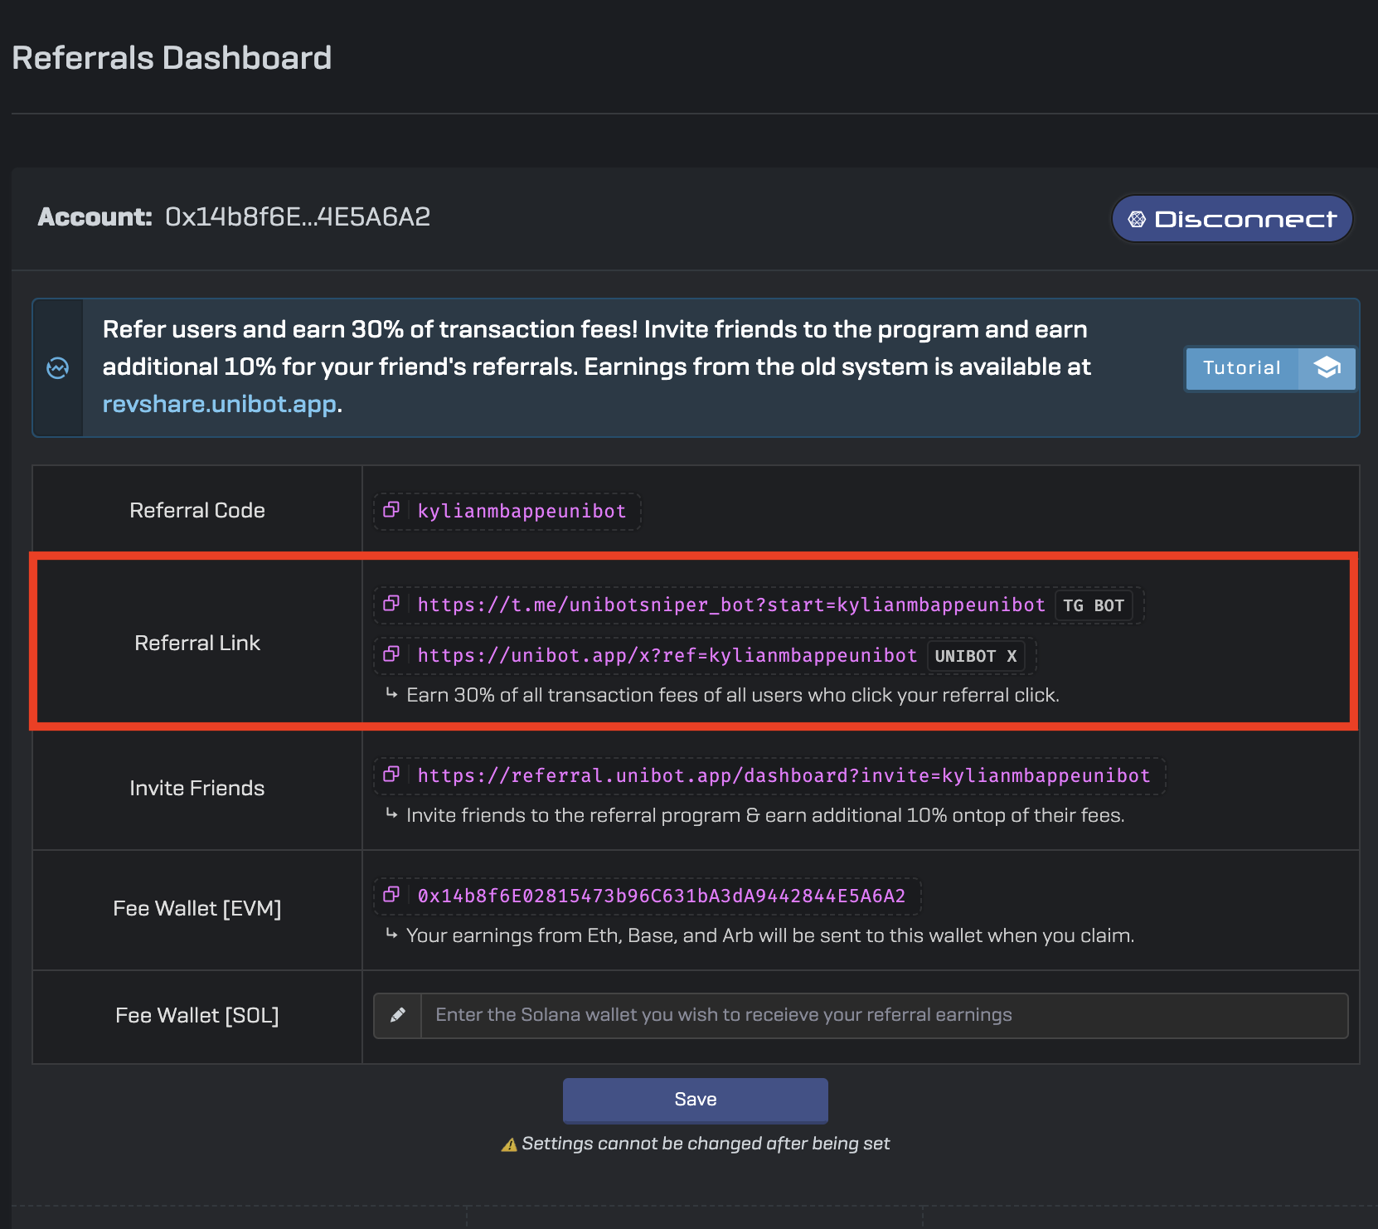Click the referral.unibot.app invite URL text
Screen dimensions: 1378x1229
coord(784,776)
